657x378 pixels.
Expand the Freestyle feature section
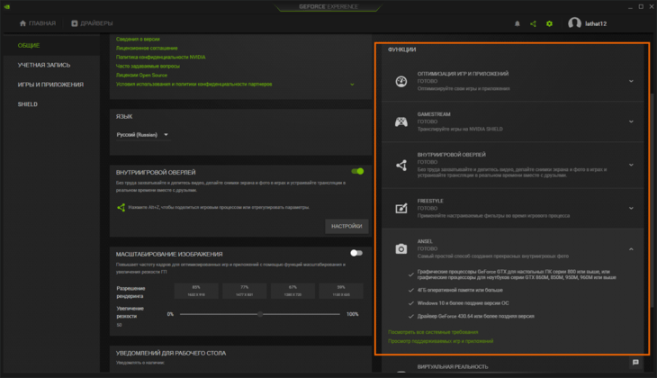(631, 208)
